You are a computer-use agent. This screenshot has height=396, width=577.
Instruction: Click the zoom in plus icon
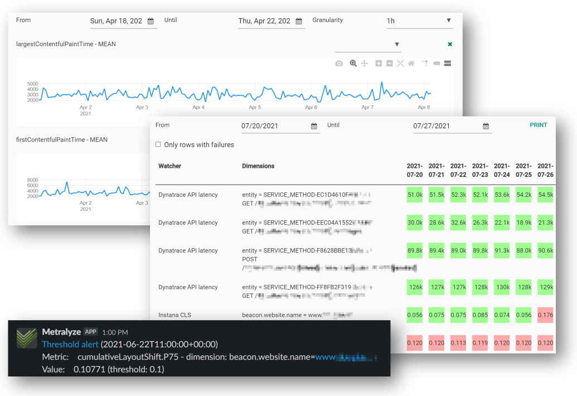click(379, 63)
